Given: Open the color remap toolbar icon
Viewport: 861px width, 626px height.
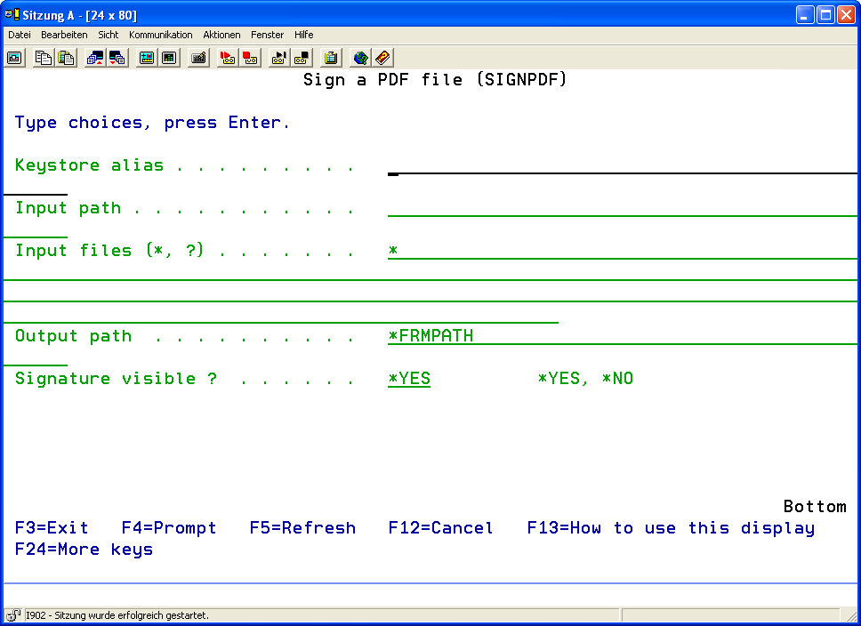Looking at the screenshot, I should pos(146,58).
